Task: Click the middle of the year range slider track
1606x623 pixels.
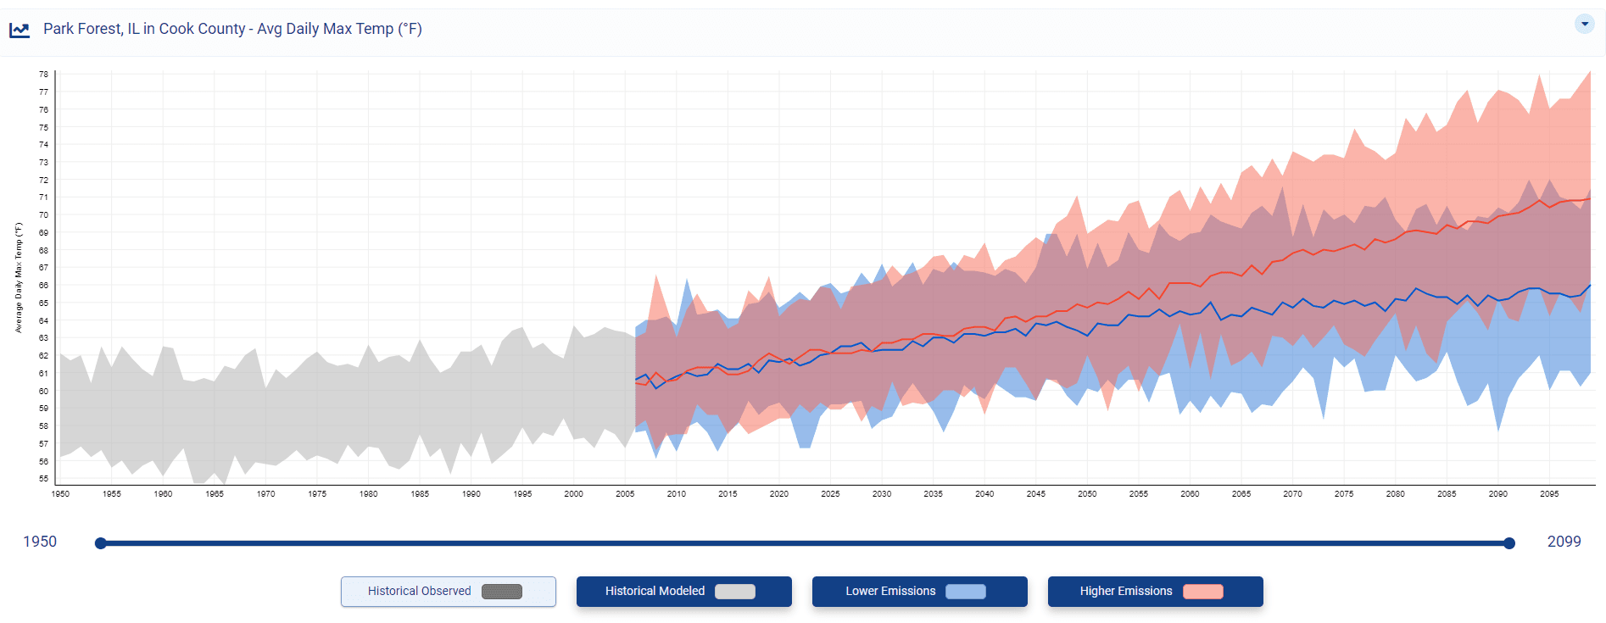Action: coord(805,543)
